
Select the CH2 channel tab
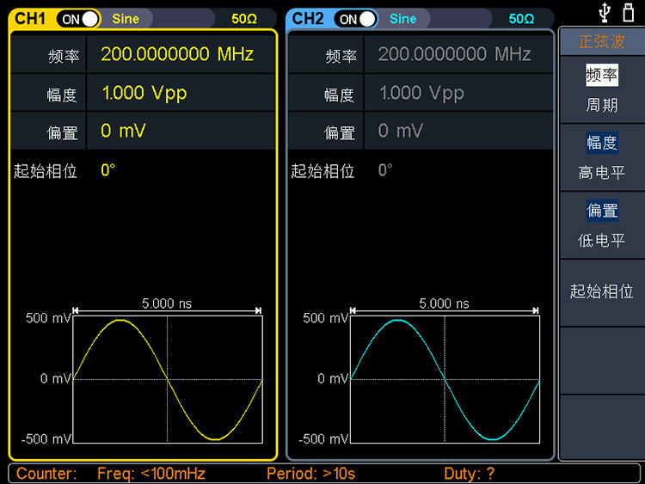tap(308, 18)
